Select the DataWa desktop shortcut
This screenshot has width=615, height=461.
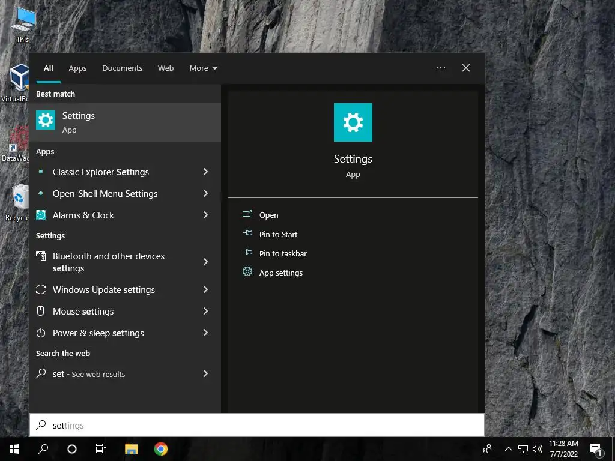tap(15, 143)
